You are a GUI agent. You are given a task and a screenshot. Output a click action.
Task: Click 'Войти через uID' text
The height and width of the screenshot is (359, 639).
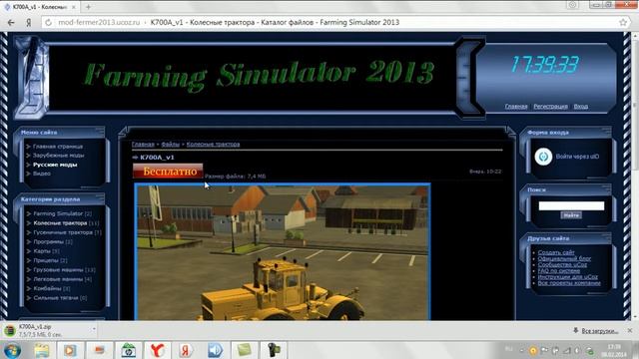(x=577, y=157)
